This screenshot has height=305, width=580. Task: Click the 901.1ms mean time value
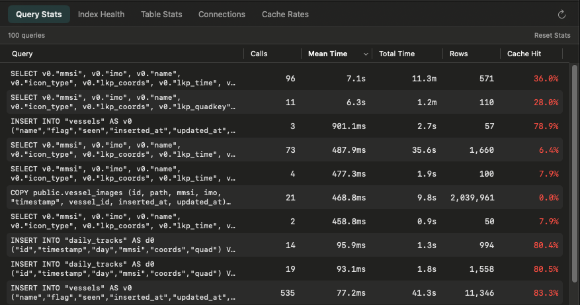pos(349,126)
